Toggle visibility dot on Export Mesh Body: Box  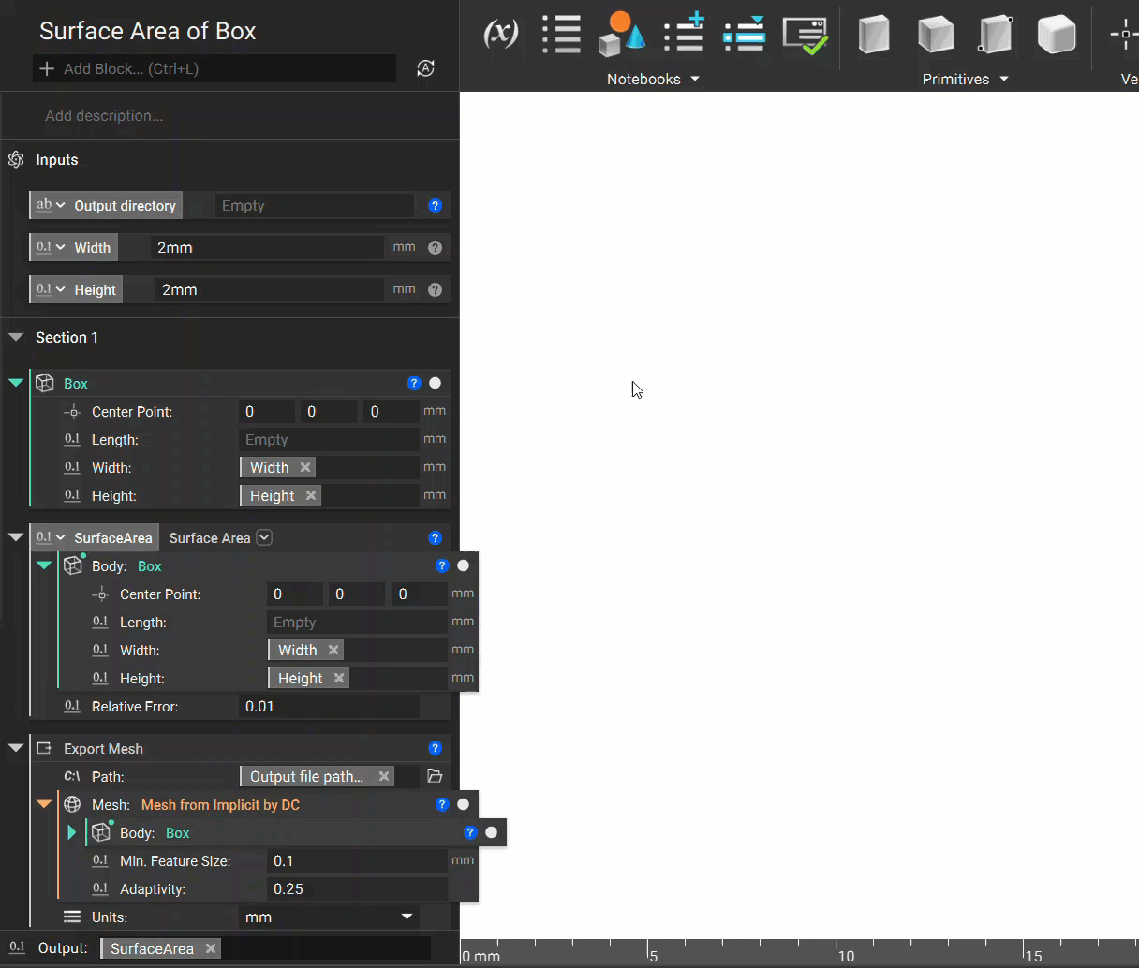tap(491, 832)
